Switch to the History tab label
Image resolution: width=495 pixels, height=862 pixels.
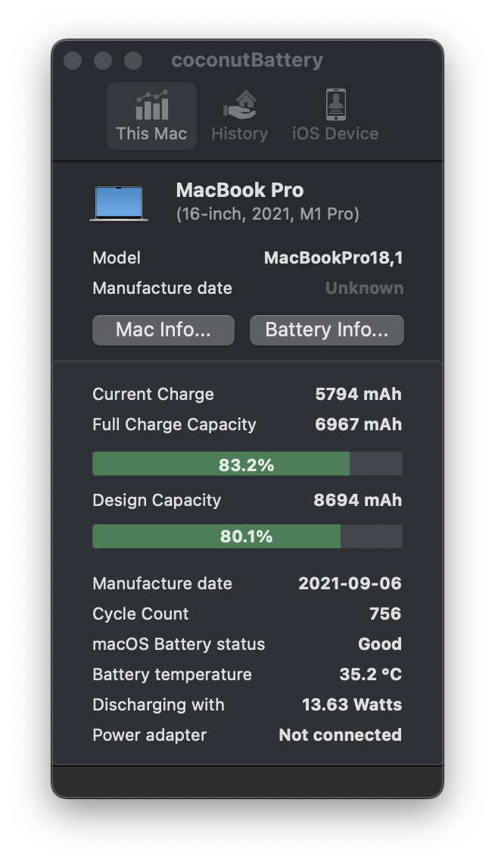coord(239,133)
